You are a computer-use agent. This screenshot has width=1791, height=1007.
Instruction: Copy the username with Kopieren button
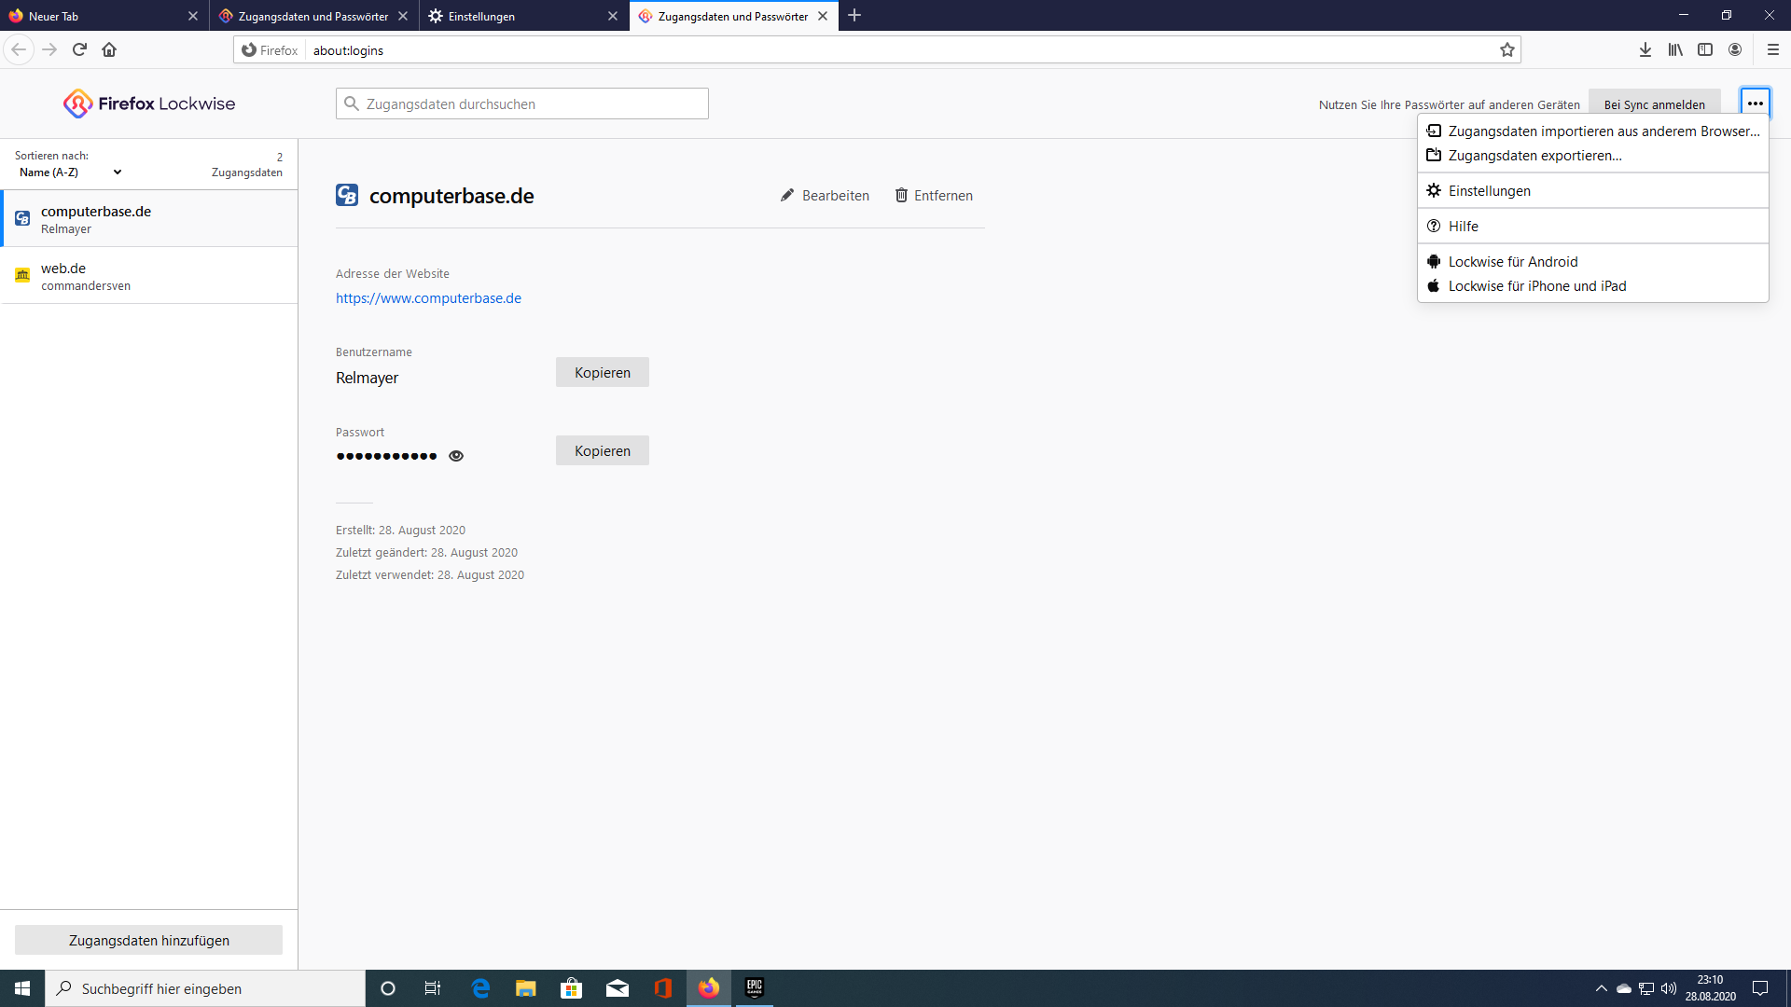pyautogui.click(x=602, y=372)
